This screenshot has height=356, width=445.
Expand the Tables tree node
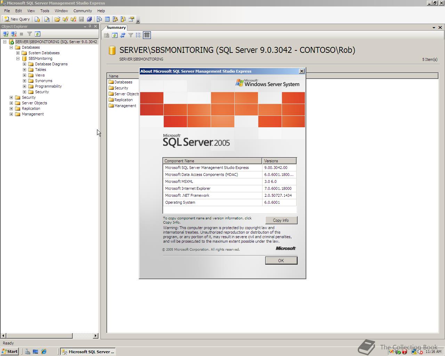point(24,70)
